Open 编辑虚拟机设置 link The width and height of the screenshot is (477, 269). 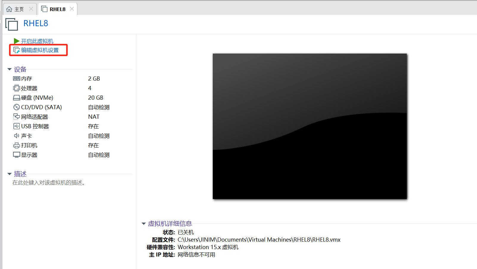point(40,50)
